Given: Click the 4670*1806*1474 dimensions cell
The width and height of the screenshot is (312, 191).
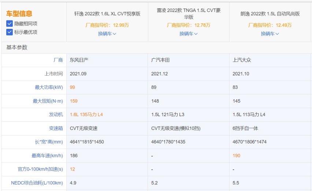Looking at the screenshot, I should point(249,142).
